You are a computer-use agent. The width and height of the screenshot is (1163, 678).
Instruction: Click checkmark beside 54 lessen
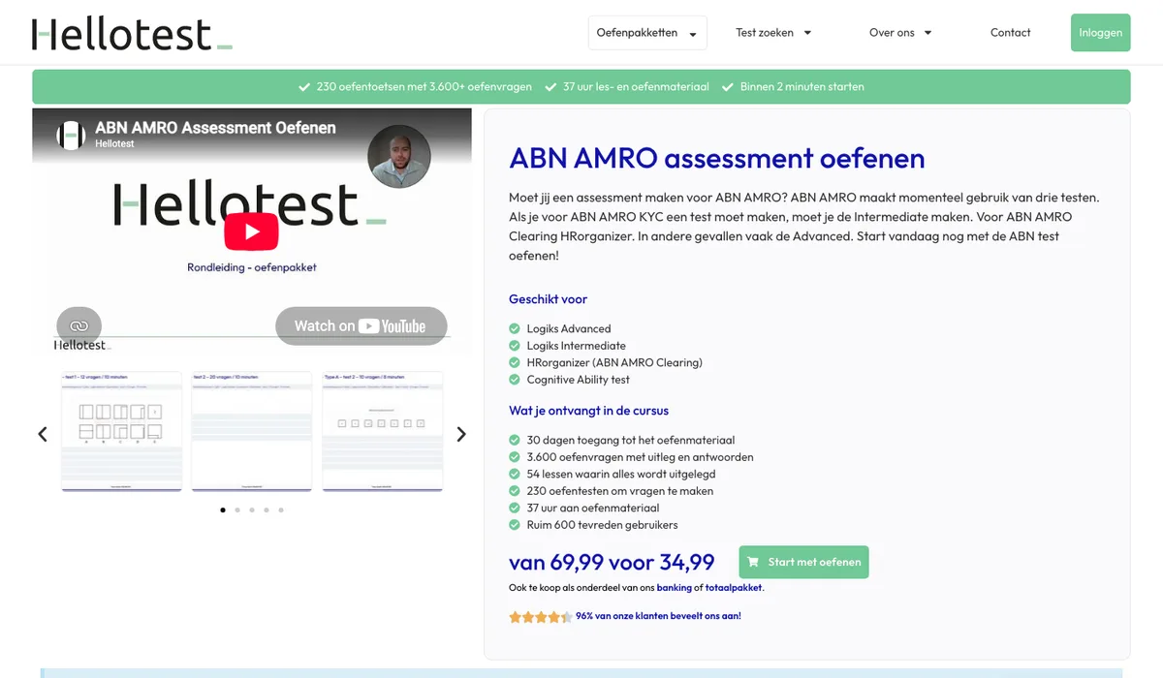(515, 474)
